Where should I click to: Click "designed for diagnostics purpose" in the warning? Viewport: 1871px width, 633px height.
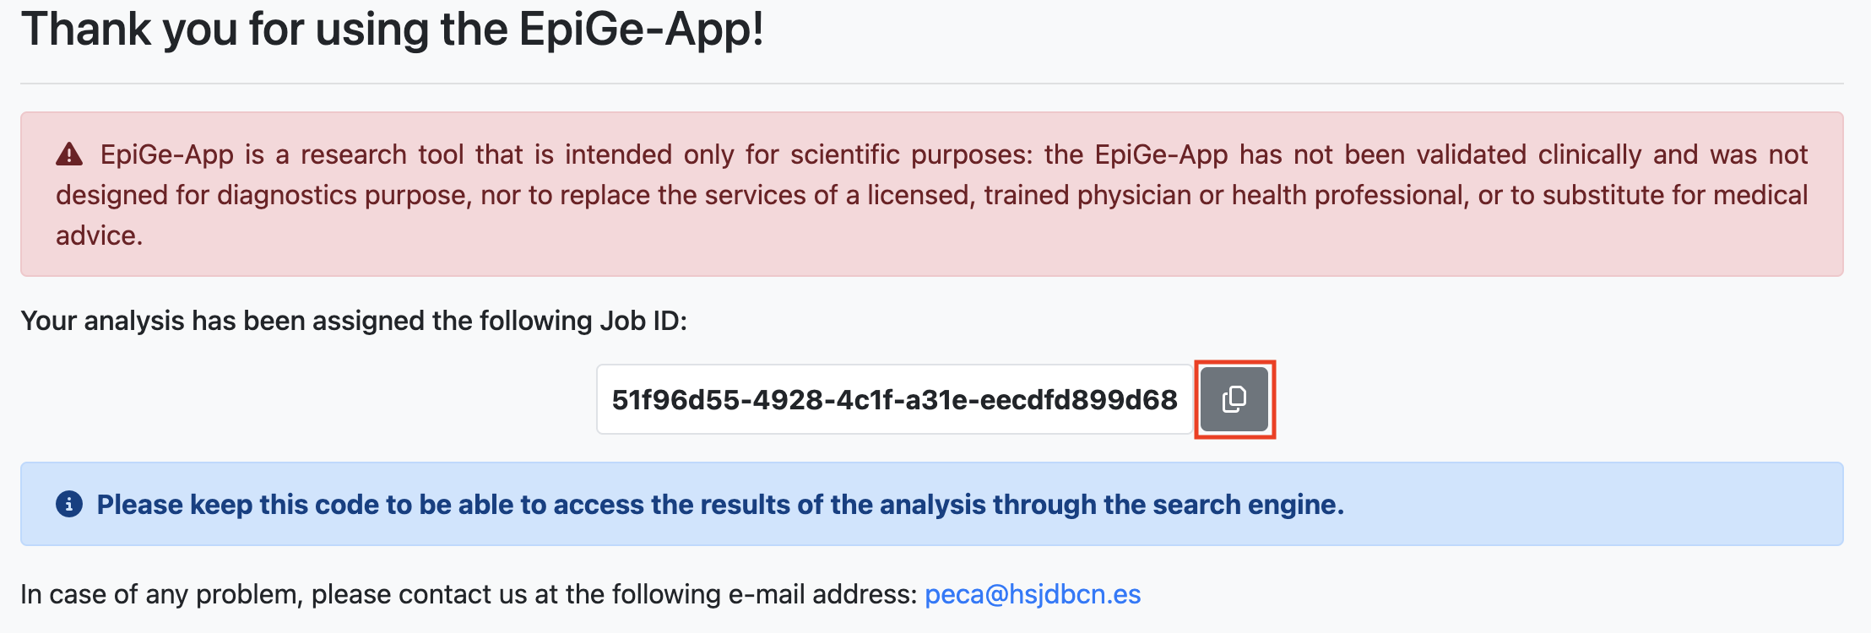click(262, 195)
